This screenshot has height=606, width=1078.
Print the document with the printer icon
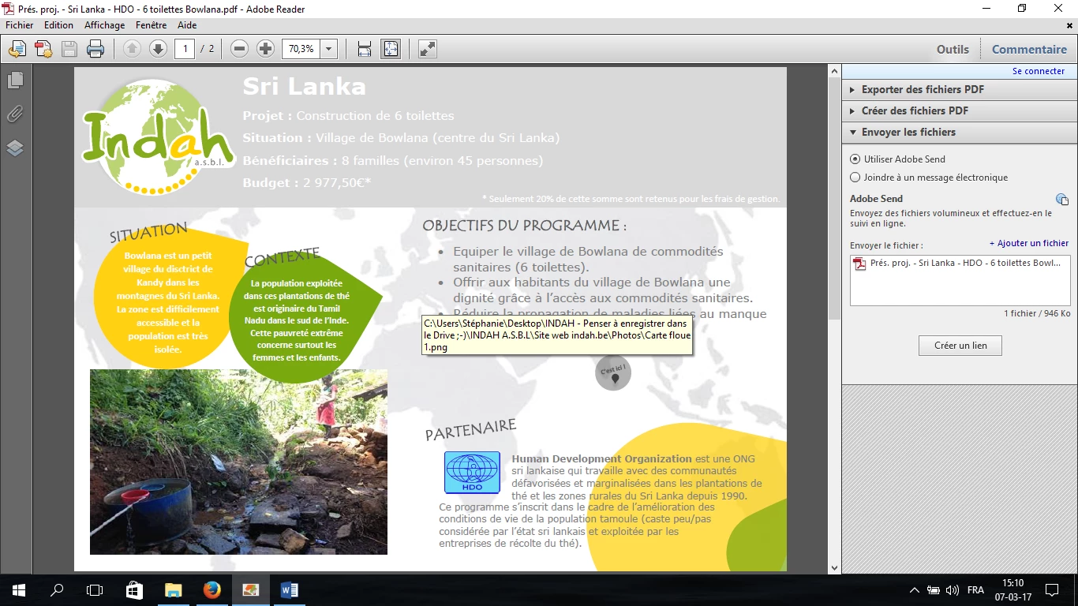[x=95, y=49]
